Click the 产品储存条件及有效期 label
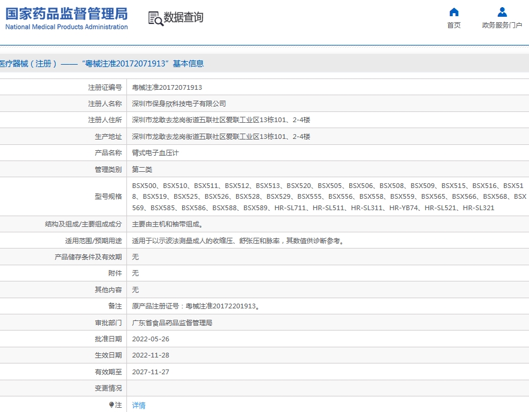Image resolution: width=529 pixels, height=412 pixels. (x=88, y=257)
